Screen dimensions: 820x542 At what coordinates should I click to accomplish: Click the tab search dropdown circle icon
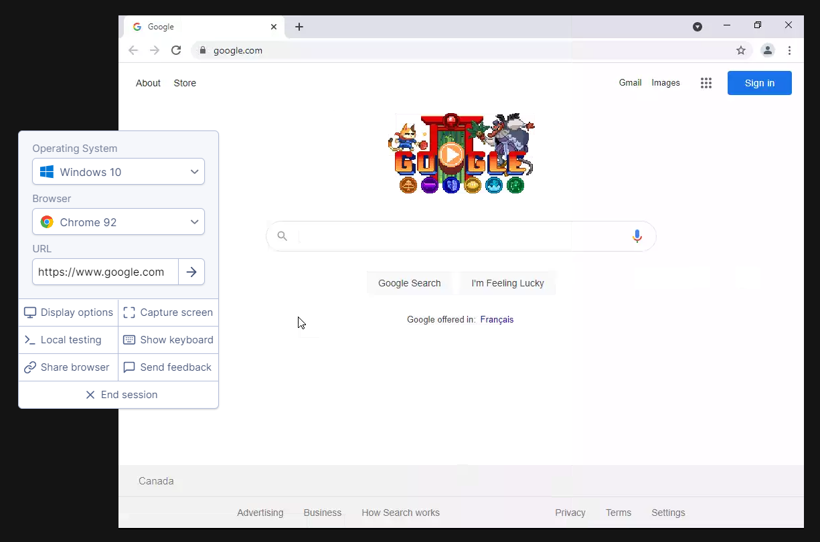point(698,27)
